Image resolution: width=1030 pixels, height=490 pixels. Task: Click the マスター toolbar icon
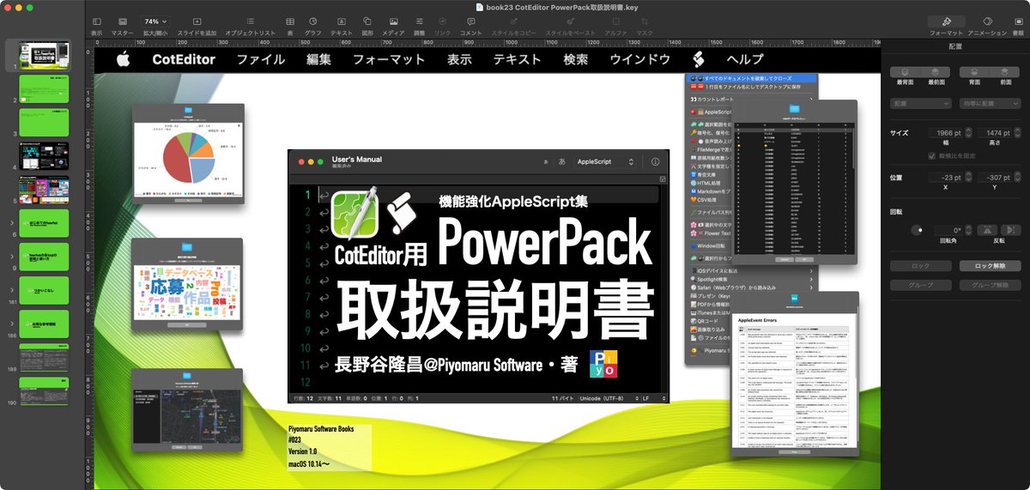[x=123, y=21]
